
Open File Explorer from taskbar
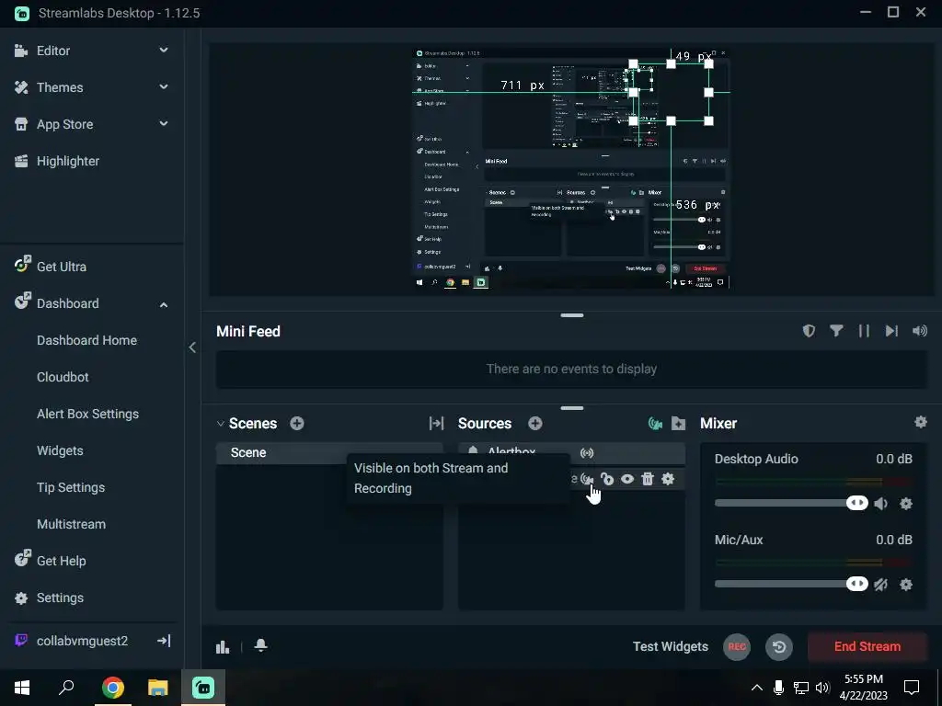(158, 688)
